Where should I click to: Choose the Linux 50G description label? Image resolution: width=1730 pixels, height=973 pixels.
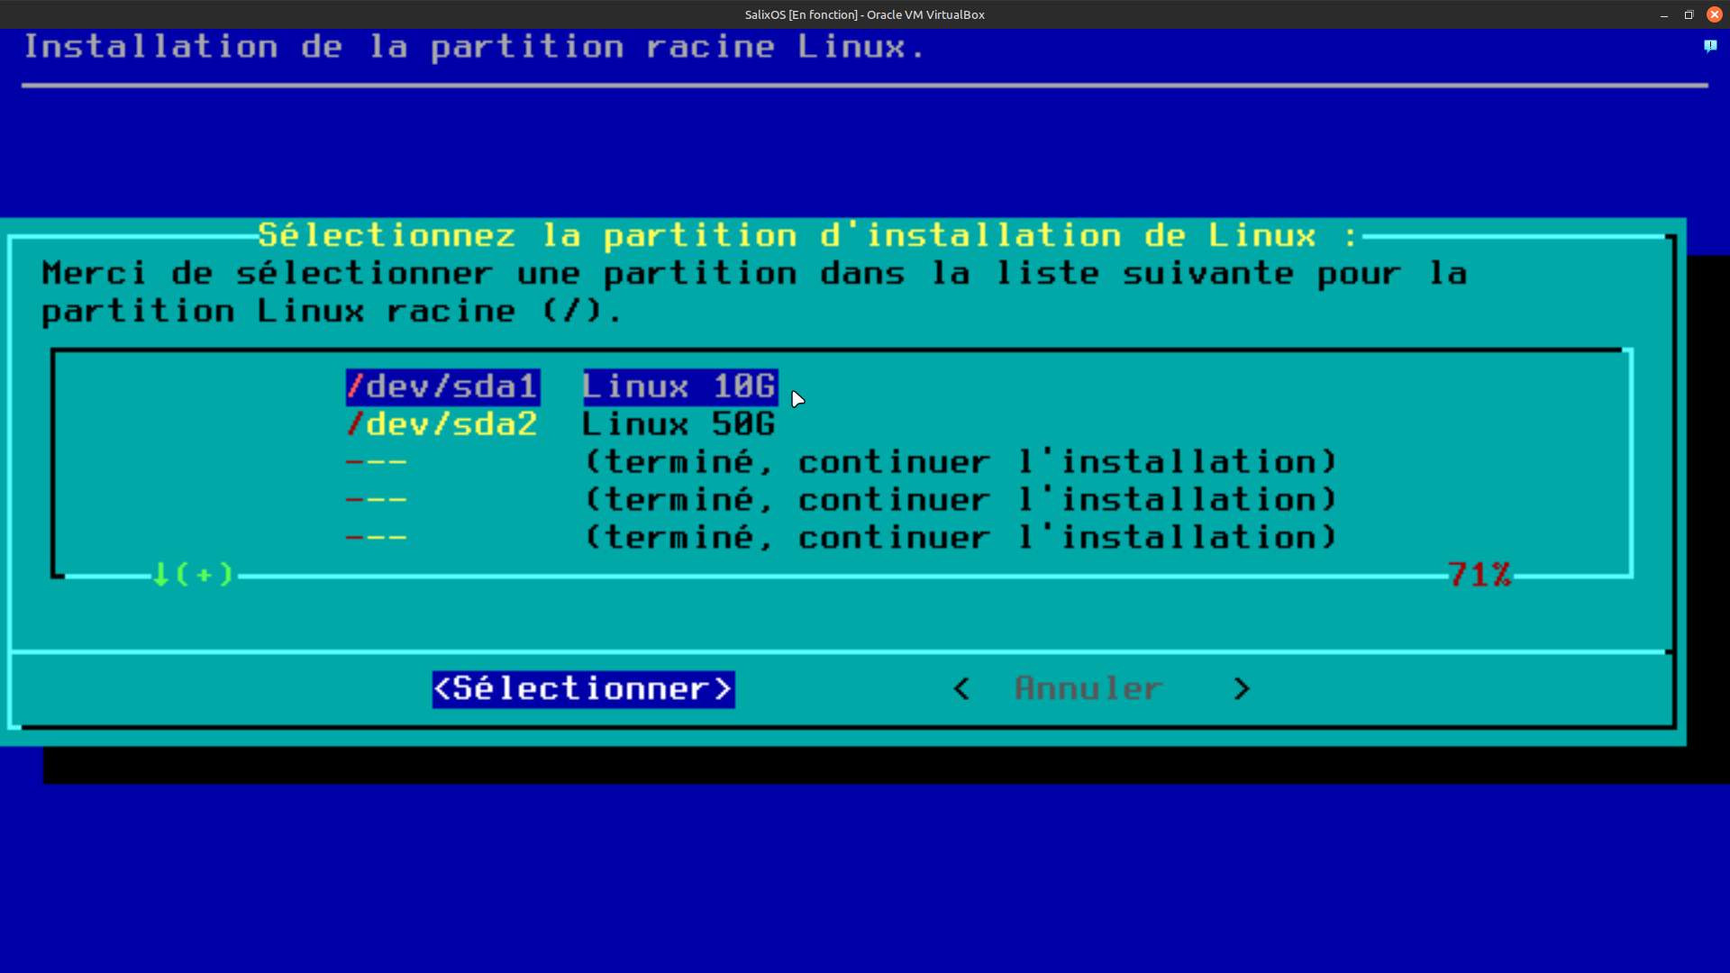(678, 424)
